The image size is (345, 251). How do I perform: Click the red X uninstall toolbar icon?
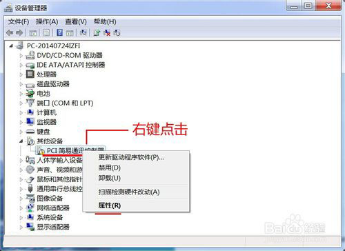(107, 32)
